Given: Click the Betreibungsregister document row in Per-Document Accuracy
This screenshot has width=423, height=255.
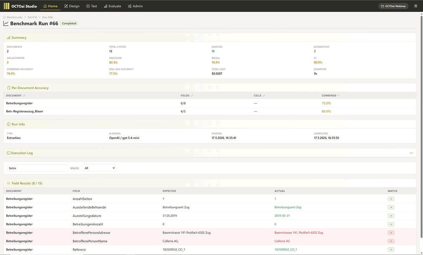Looking at the screenshot, I should 210,103.
